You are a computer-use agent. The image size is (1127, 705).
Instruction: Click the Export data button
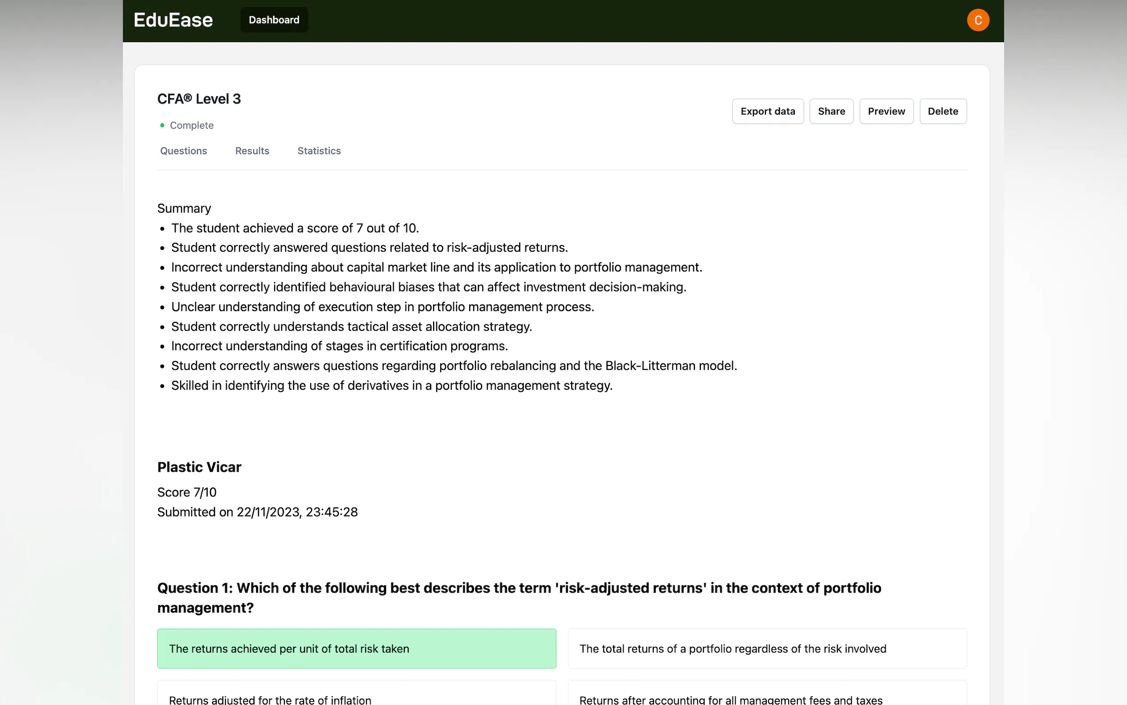tap(767, 111)
